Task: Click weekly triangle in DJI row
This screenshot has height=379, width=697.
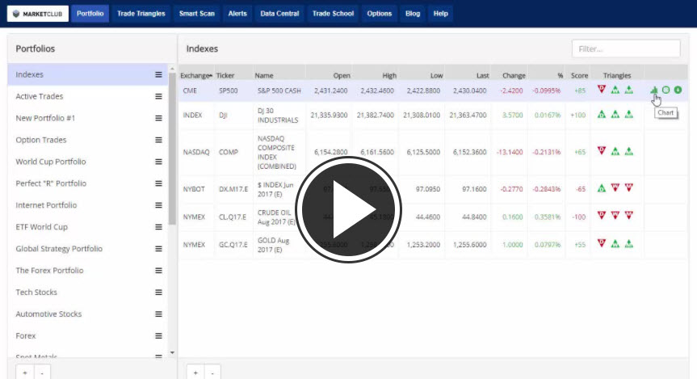Action: click(615, 114)
